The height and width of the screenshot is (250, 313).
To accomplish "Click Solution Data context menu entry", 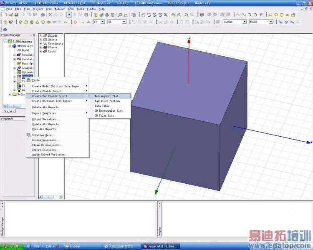I will tap(57, 135).
